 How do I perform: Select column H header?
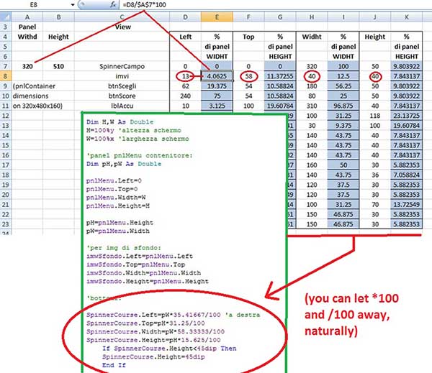tap(312, 17)
